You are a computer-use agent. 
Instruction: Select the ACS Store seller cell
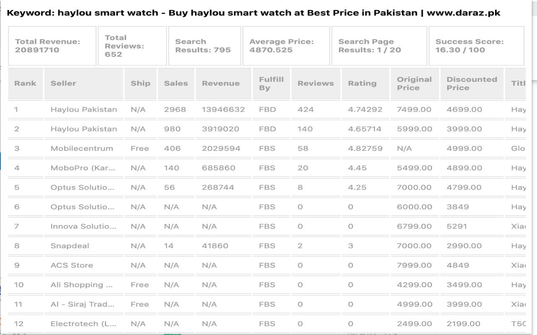(72, 265)
